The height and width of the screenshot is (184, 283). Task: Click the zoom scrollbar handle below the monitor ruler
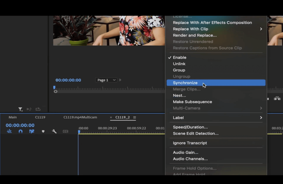pos(56,91)
